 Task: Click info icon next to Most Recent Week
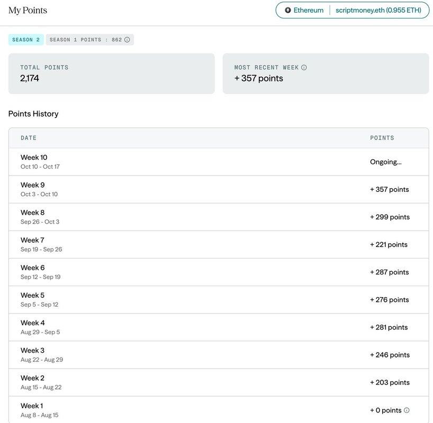tap(304, 68)
